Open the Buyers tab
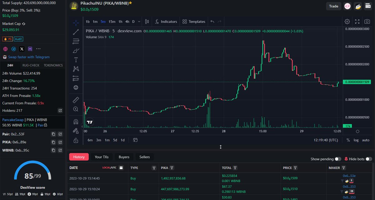This screenshot has height=200, width=375. 124,157
